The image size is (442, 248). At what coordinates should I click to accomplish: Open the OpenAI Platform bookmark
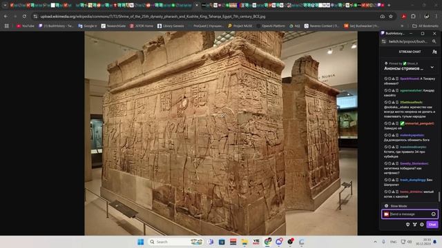tap(271, 26)
